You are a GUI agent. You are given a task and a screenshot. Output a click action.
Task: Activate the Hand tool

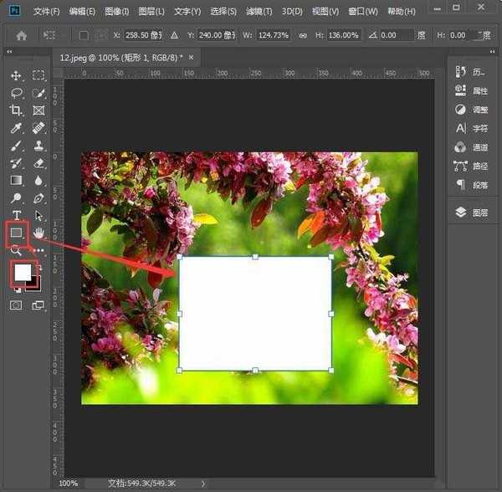(x=38, y=232)
